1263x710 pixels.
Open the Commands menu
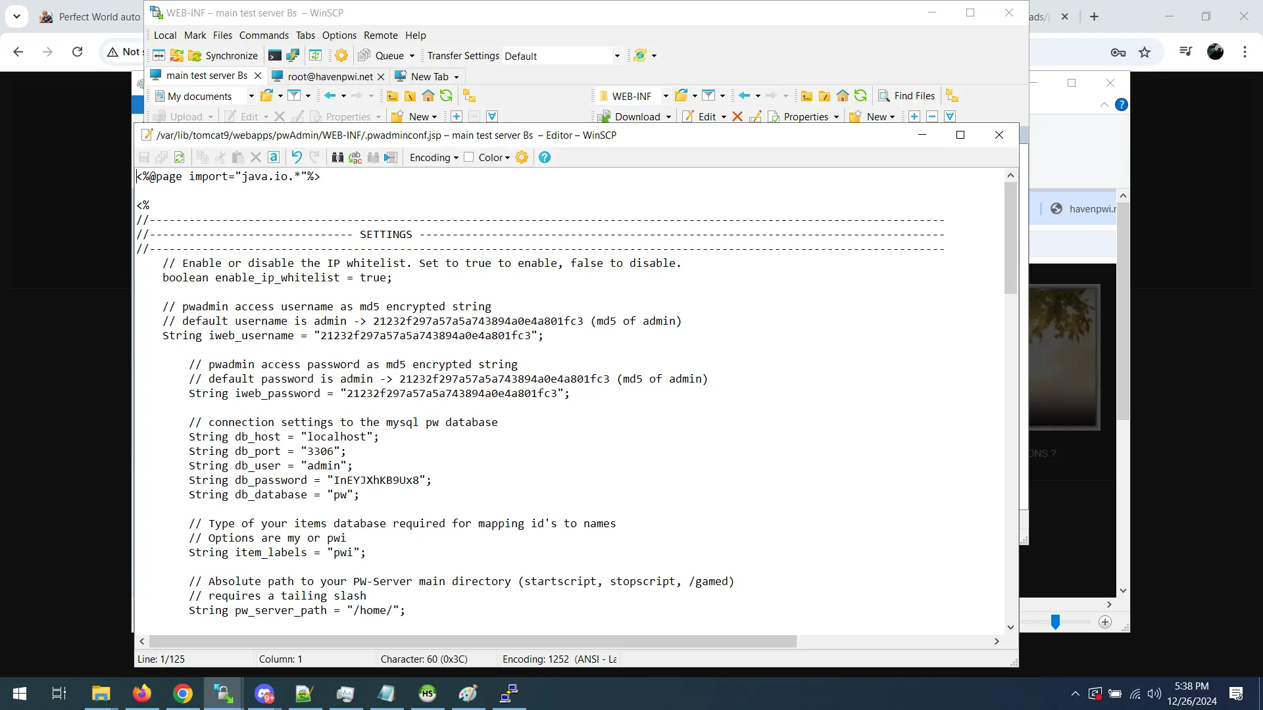264,35
